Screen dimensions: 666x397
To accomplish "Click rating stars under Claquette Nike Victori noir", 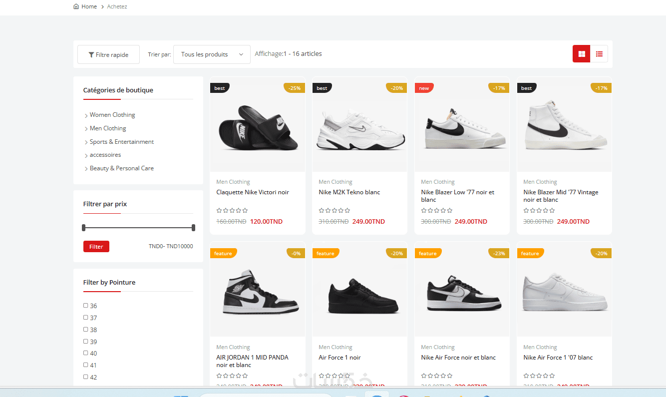I will click(x=232, y=211).
